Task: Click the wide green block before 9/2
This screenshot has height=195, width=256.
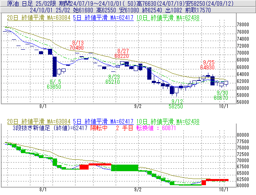Action: [125, 168]
